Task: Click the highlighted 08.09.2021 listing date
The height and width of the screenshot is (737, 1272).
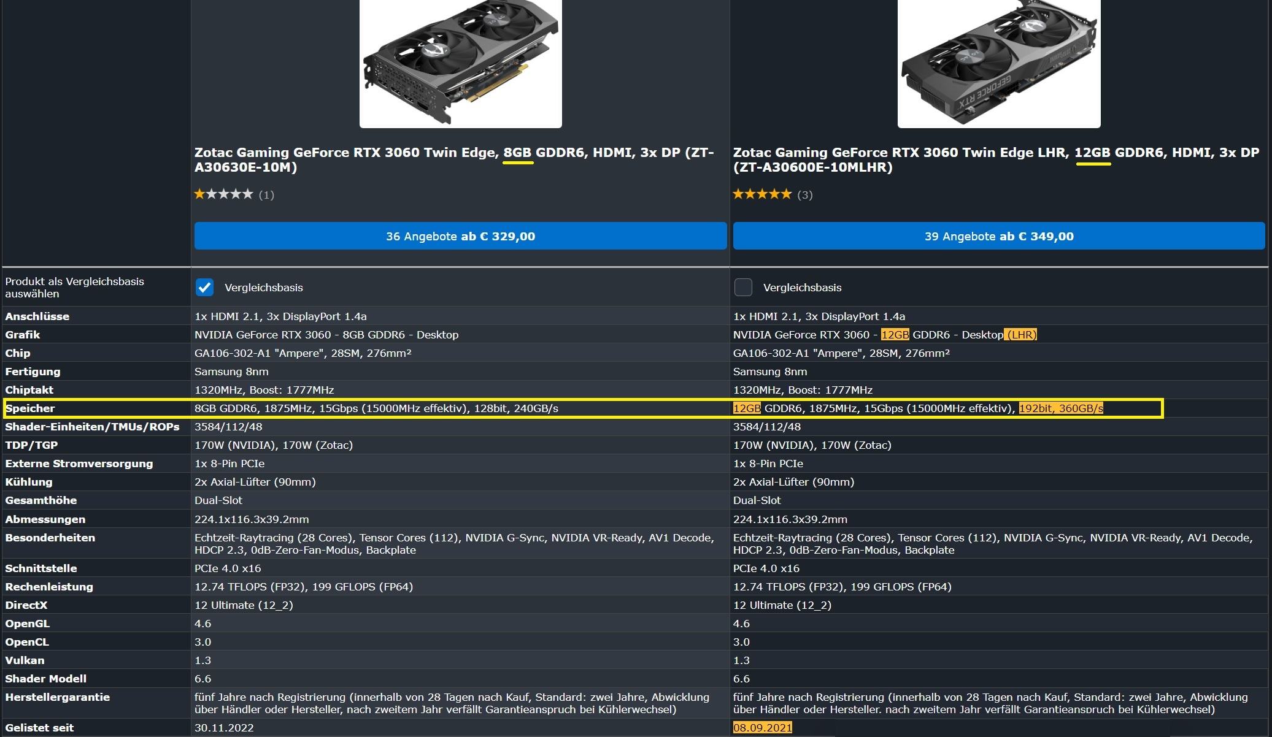Action: click(x=762, y=728)
